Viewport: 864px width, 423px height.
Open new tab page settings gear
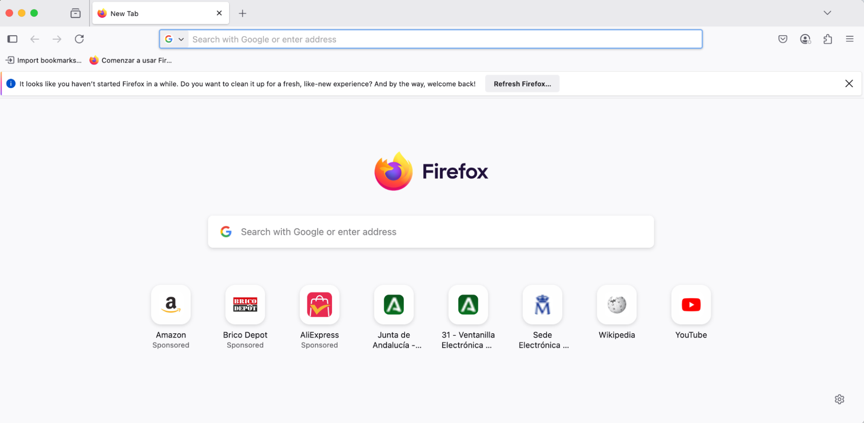click(x=839, y=399)
